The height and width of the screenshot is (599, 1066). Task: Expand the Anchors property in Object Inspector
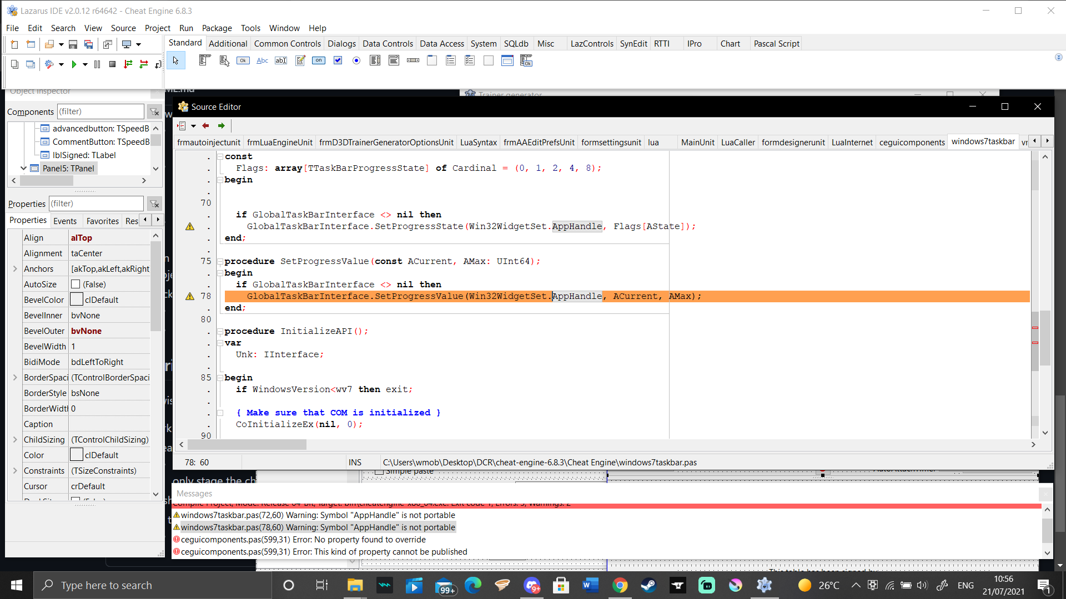15,268
